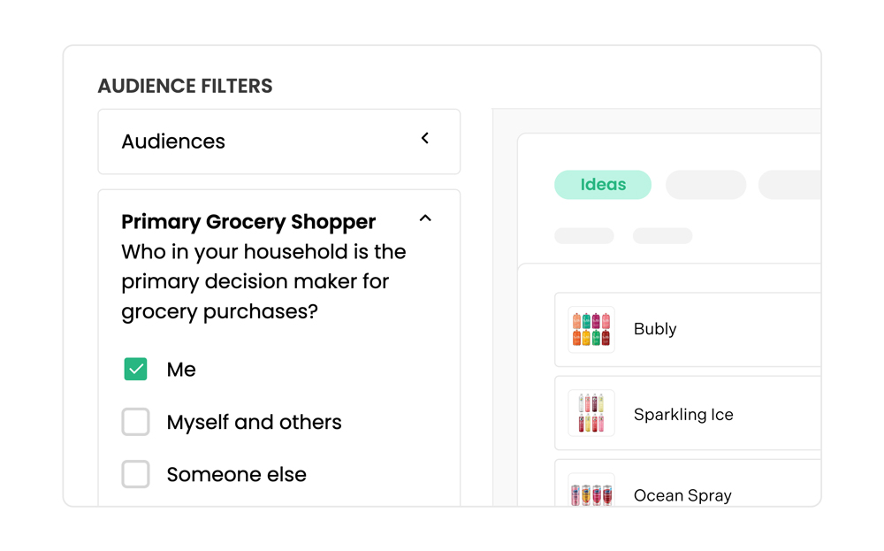This screenshot has width=884, height=551.
Task: Click the Myself and others label text
Action: 254,423
